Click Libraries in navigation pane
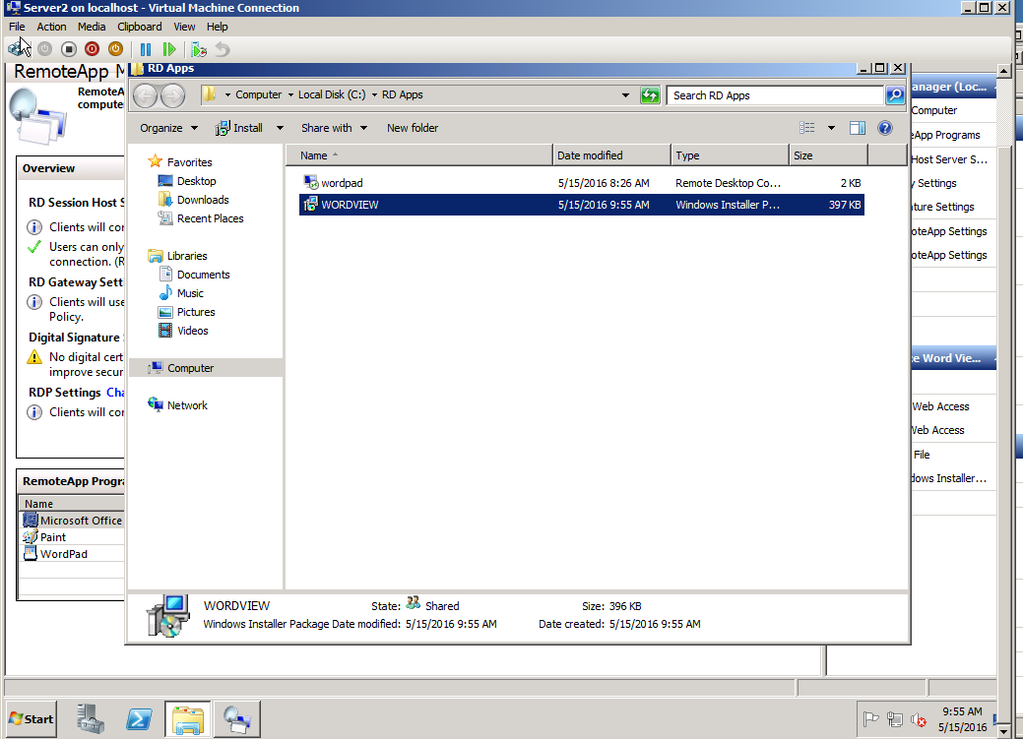Viewport: 1023px width, 739px height. coord(187,256)
